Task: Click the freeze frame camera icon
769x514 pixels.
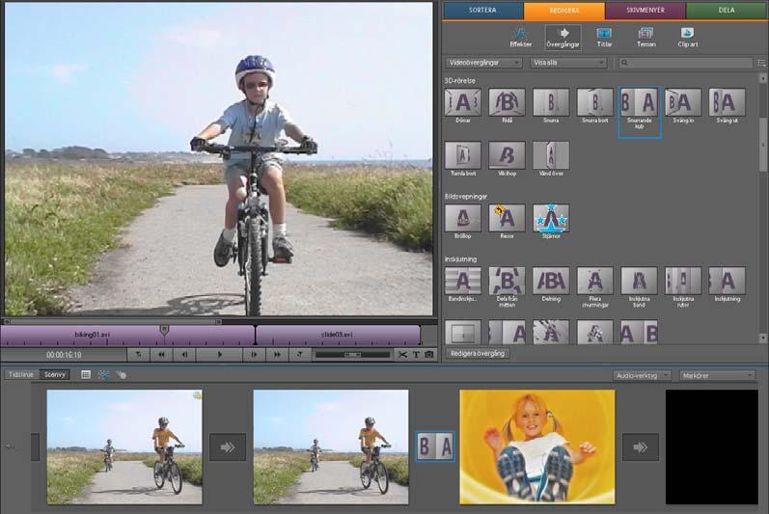Action: [429, 354]
